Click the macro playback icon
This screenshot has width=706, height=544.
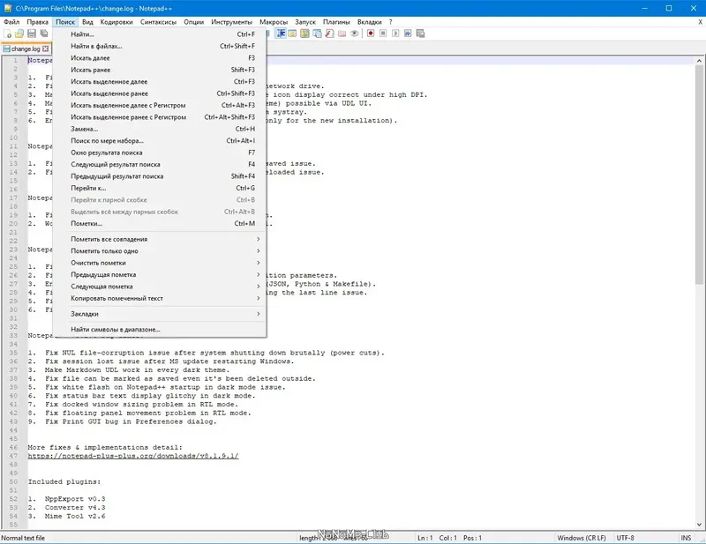point(395,34)
